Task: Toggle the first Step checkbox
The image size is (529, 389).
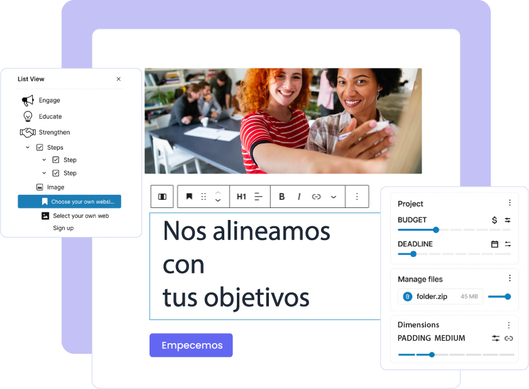Action: (56, 160)
